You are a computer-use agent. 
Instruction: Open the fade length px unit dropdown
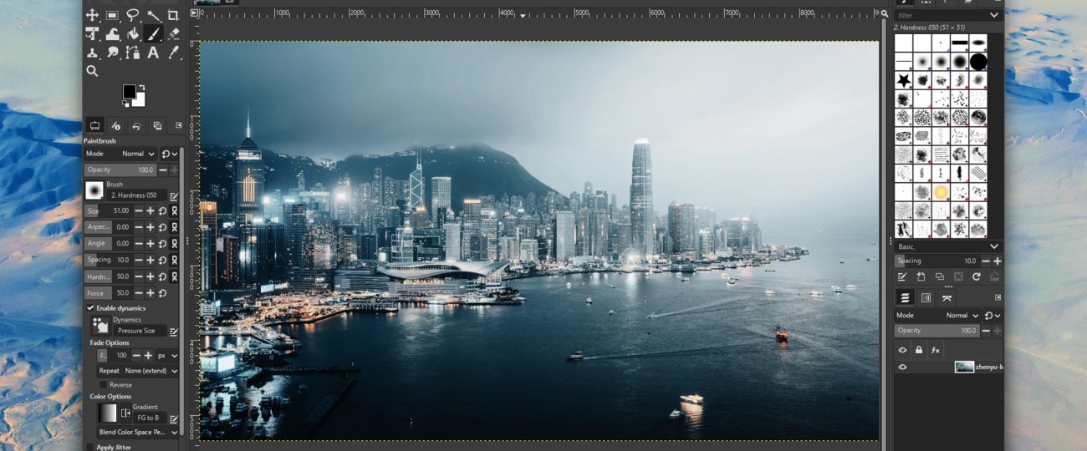tap(168, 356)
